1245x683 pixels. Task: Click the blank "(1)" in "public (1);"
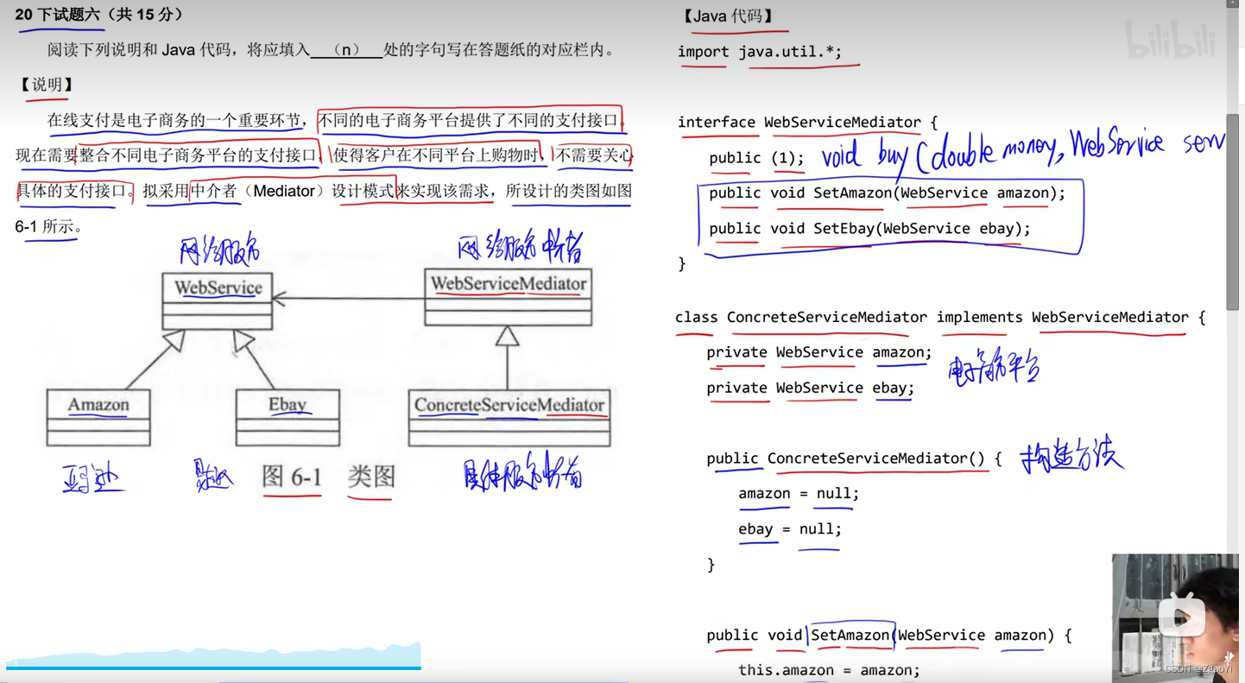coord(783,158)
